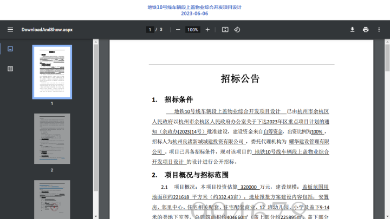
Task: Click the investment value 320000
Action: (249, 187)
